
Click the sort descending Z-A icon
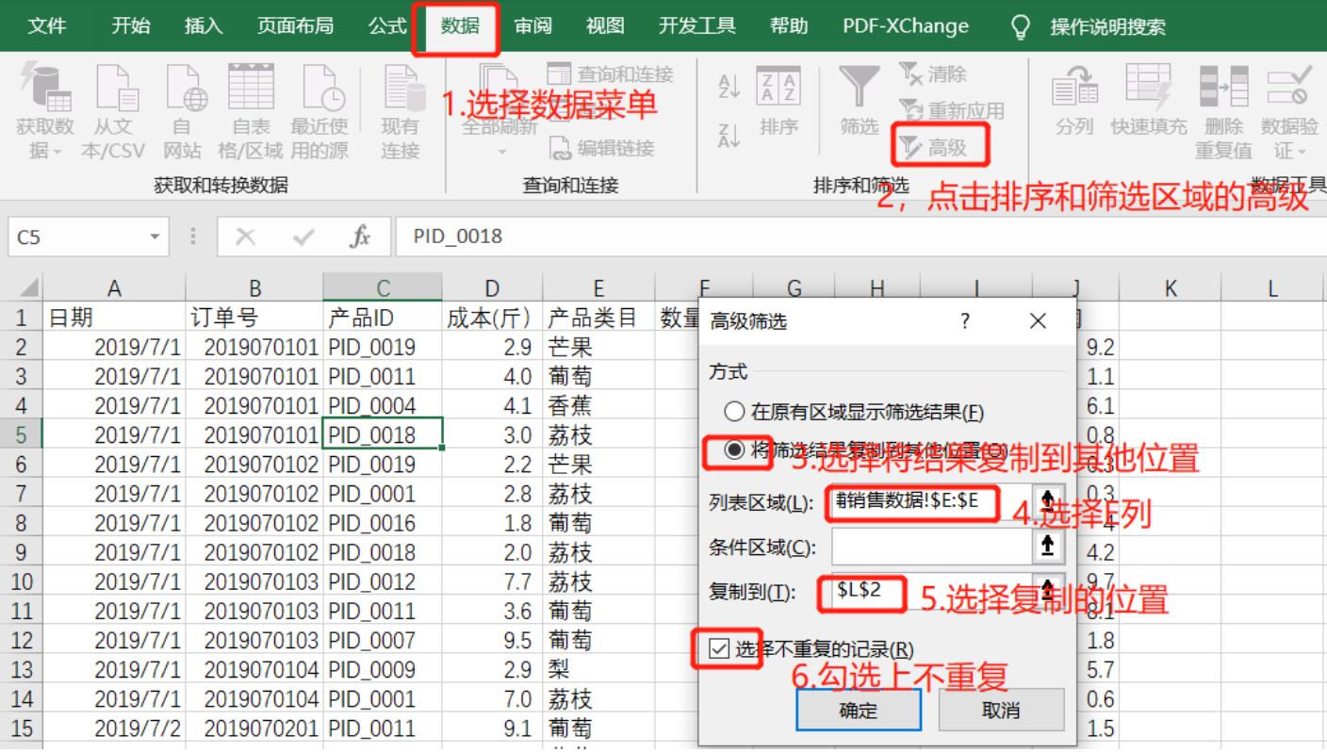point(729,135)
